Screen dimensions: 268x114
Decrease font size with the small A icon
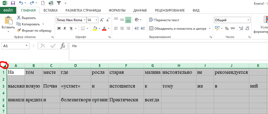(x=108, y=20)
